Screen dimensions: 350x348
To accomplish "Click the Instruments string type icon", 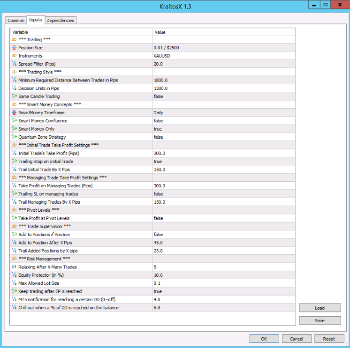I will tap(14, 55).
